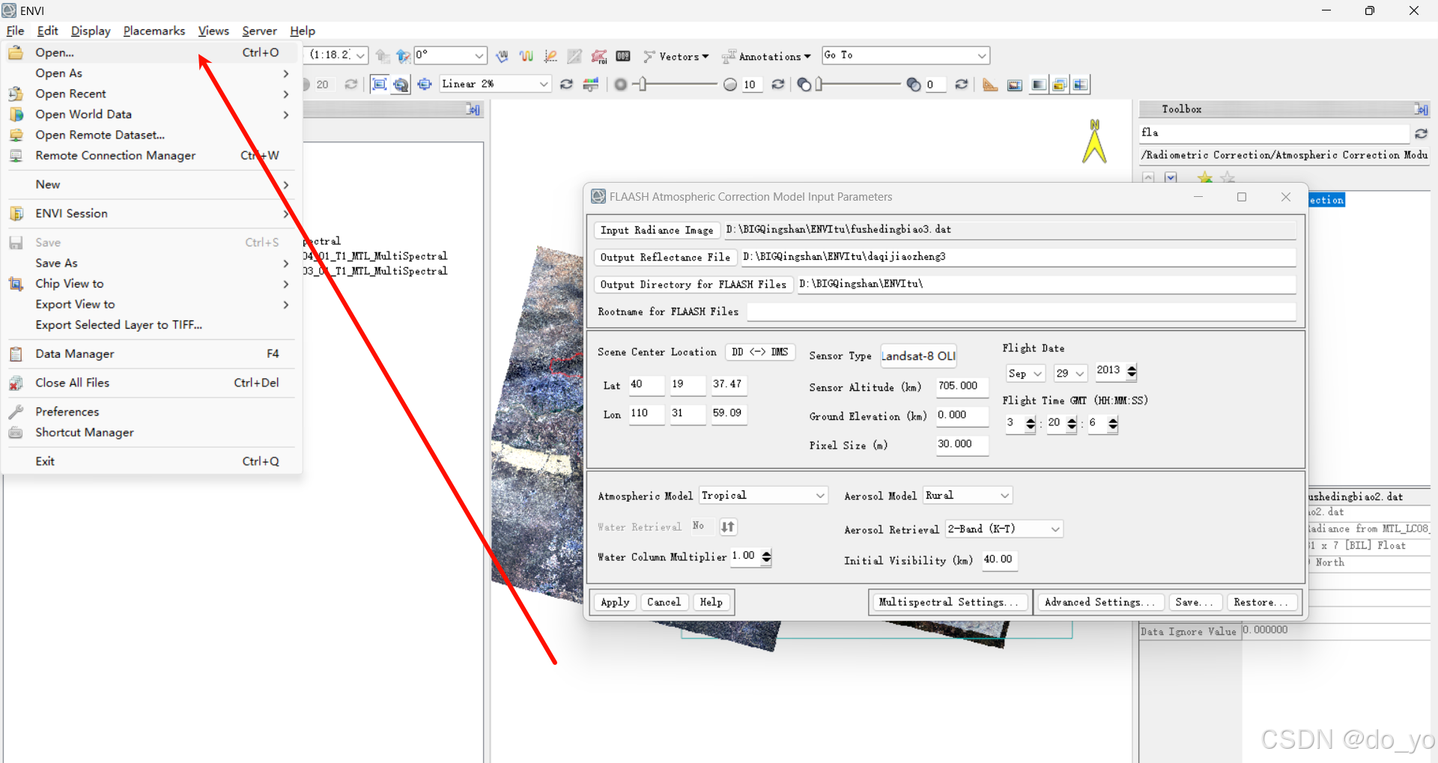
Task: Open the Spectral Profile tool icon
Action: (x=527, y=56)
